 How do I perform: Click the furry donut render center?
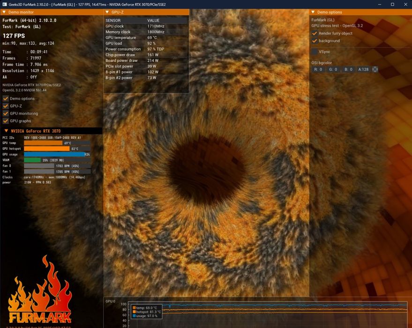tap(206, 169)
